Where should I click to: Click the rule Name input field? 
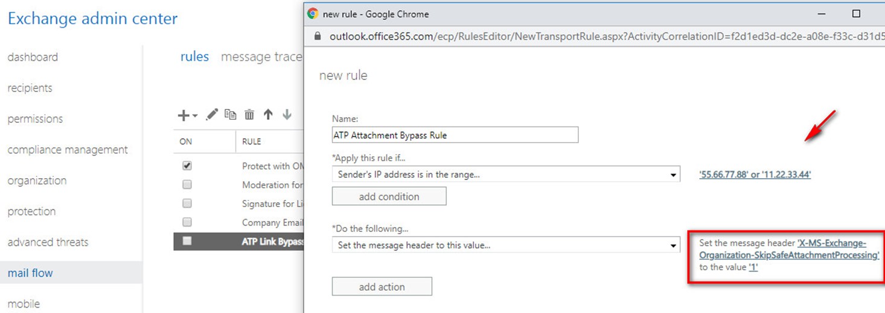(455, 135)
